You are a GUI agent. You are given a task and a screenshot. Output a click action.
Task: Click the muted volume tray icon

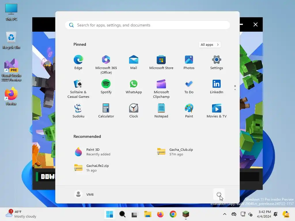pos(250,214)
